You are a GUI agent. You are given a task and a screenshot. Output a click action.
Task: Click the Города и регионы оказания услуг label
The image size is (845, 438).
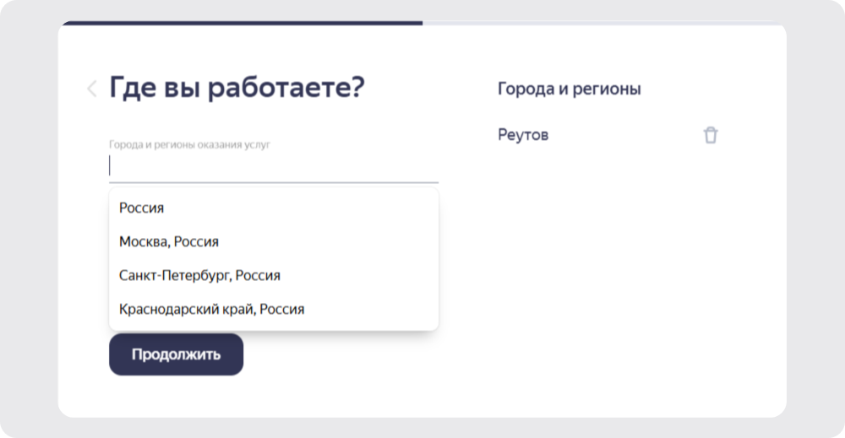click(189, 144)
